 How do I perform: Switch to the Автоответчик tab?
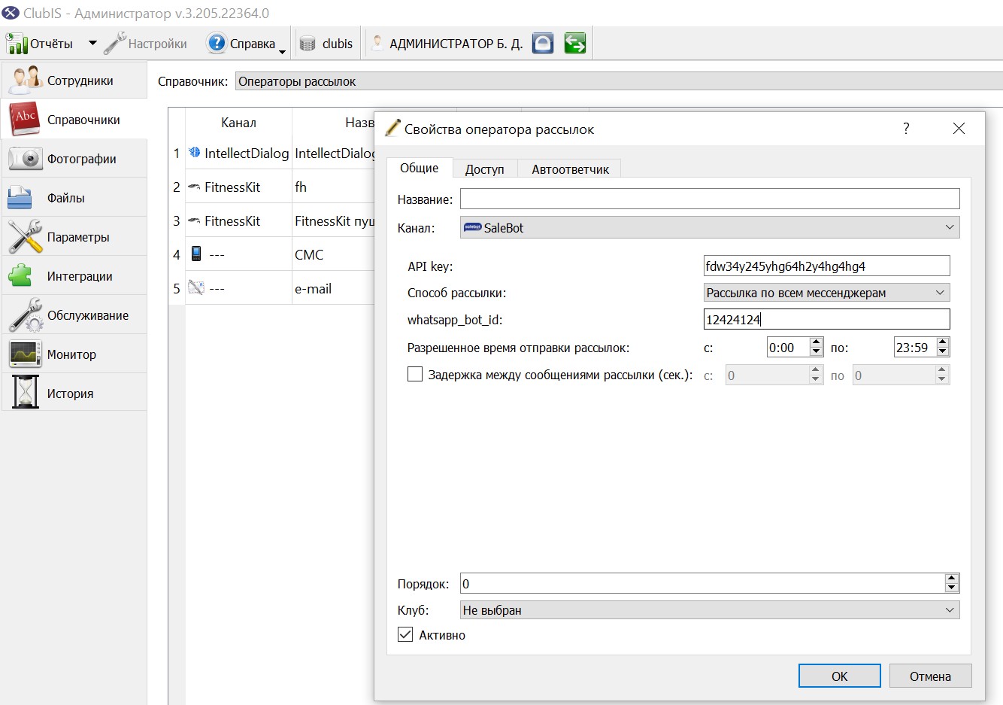click(570, 169)
